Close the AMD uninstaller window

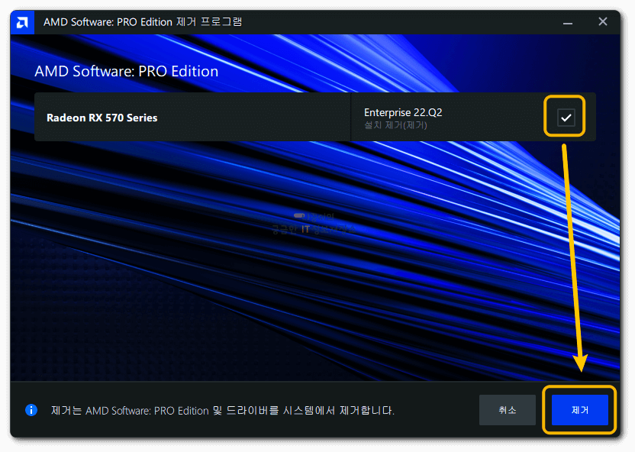click(x=603, y=22)
